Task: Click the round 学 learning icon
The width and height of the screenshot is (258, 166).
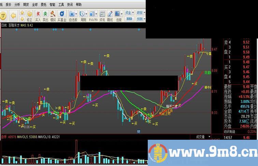Action: [3, 15]
